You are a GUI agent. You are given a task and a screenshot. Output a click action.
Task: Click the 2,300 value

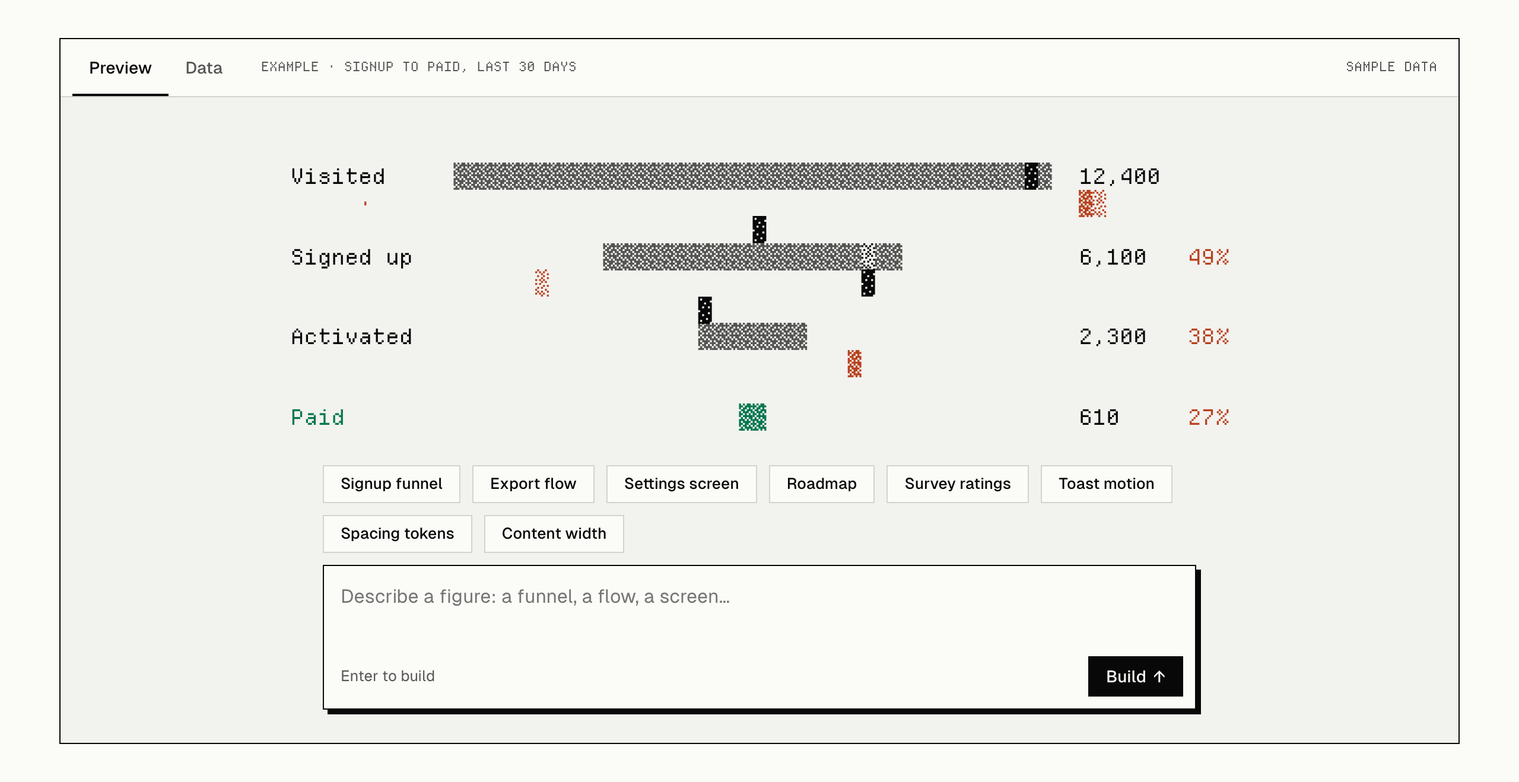coord(1113,336)
